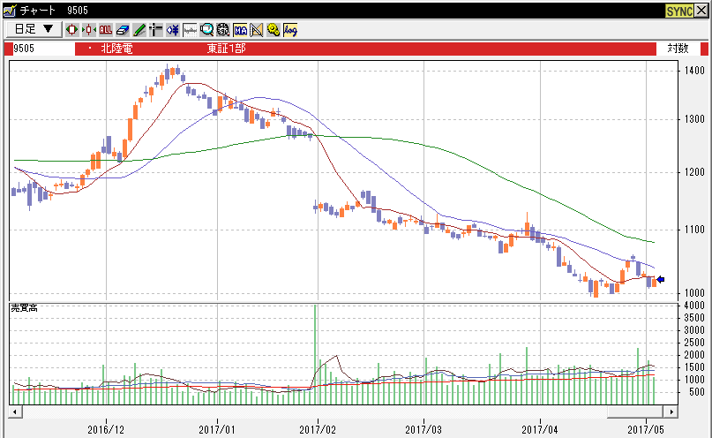Click the horizontal ruler icon

(x=190, y=29)
